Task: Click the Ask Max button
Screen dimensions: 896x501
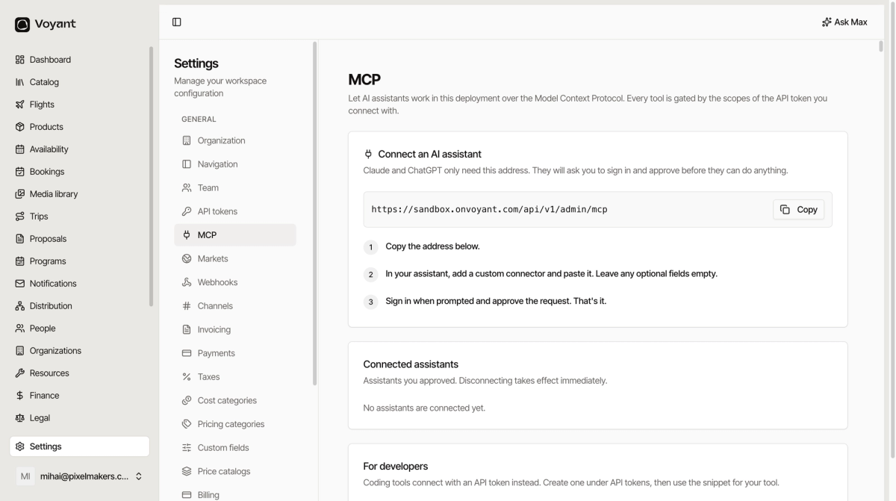Action: [844, 22]
